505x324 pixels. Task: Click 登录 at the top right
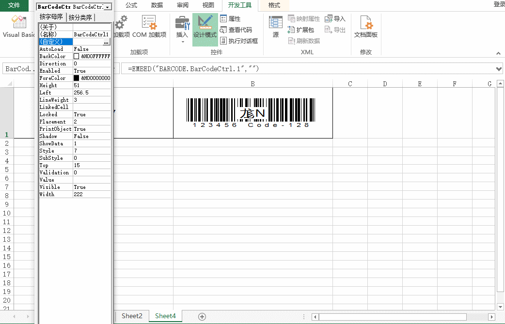[499, 4]
